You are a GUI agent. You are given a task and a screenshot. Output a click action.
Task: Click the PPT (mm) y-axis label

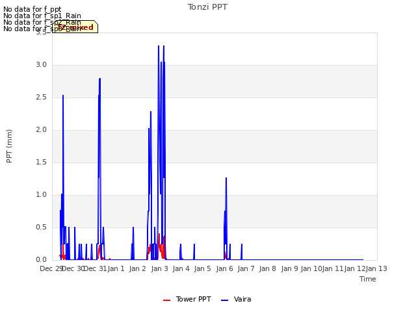click(9, 146)
